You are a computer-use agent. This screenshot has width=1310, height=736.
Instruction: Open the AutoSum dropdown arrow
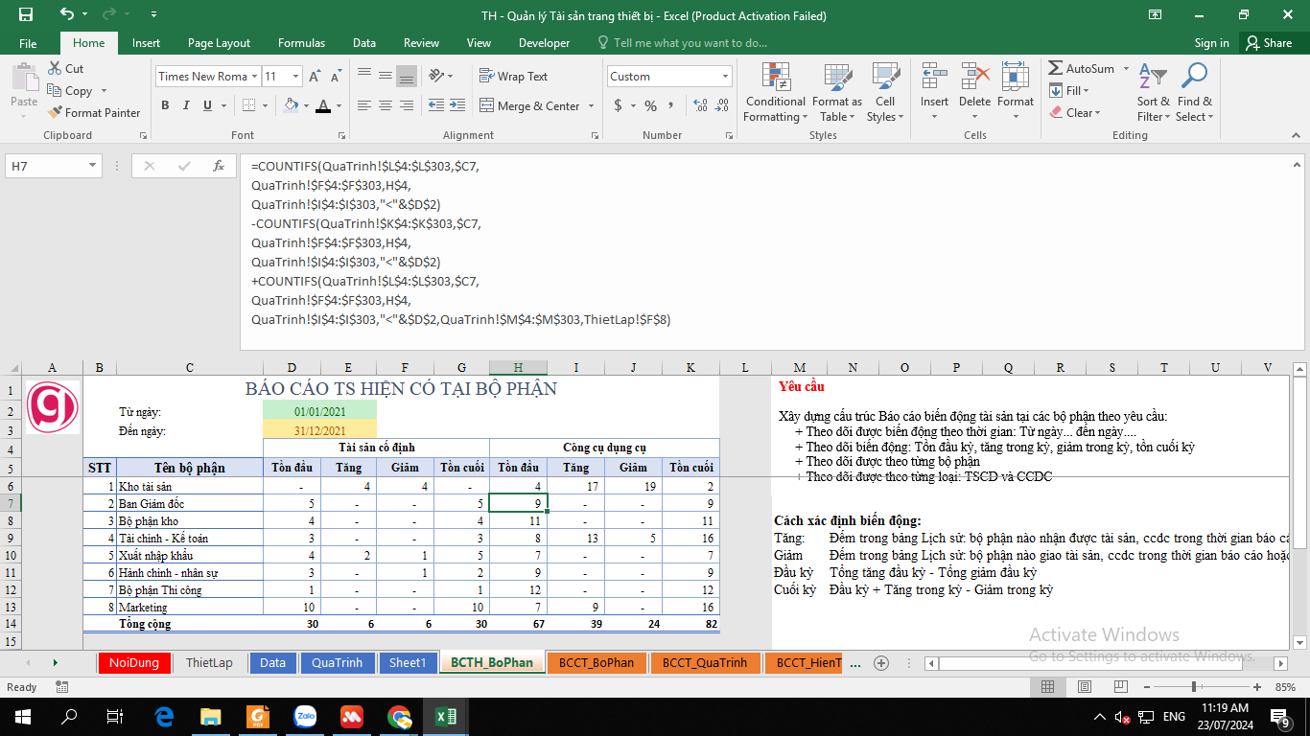tap(1127, 69)
